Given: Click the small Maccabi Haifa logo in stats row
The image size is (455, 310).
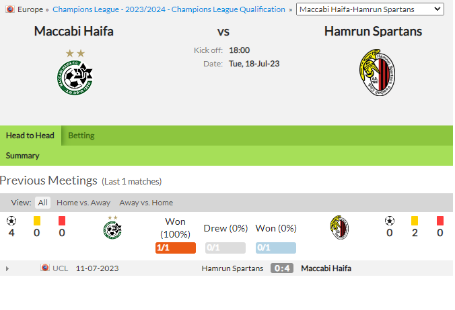Looking at the screenshot, I should (112, 227).
